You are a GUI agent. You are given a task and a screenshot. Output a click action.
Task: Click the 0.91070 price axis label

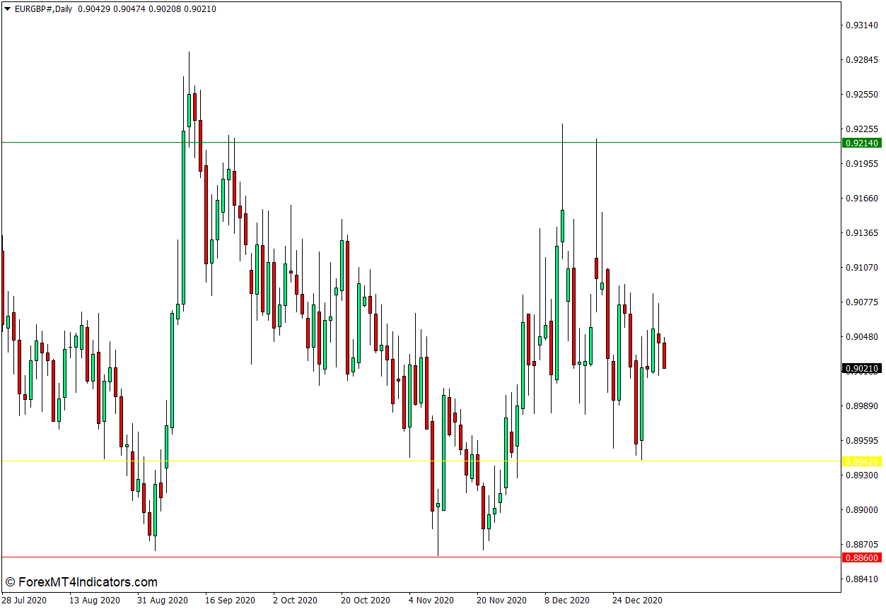861,268
